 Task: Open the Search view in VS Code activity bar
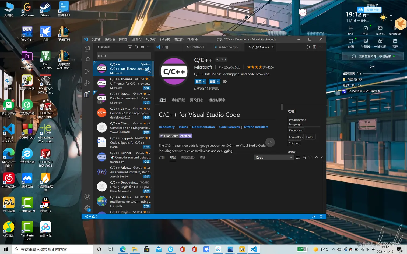87,60
